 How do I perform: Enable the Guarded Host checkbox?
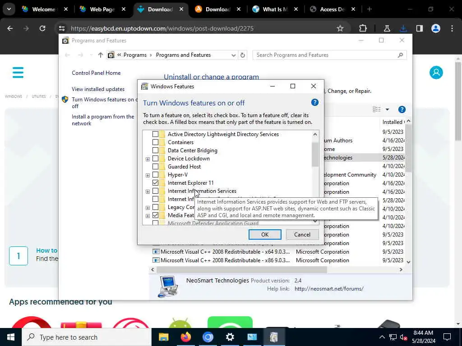point(155,167)
